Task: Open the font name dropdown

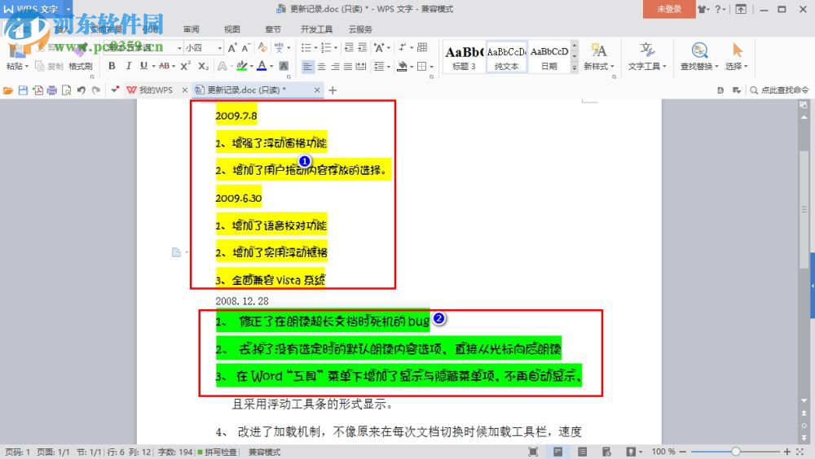Action: (x=180, y=48)
